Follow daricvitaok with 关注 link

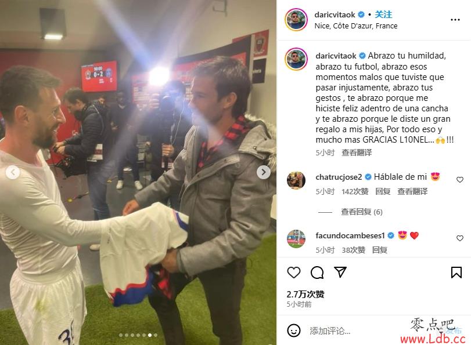pos(383,14)
